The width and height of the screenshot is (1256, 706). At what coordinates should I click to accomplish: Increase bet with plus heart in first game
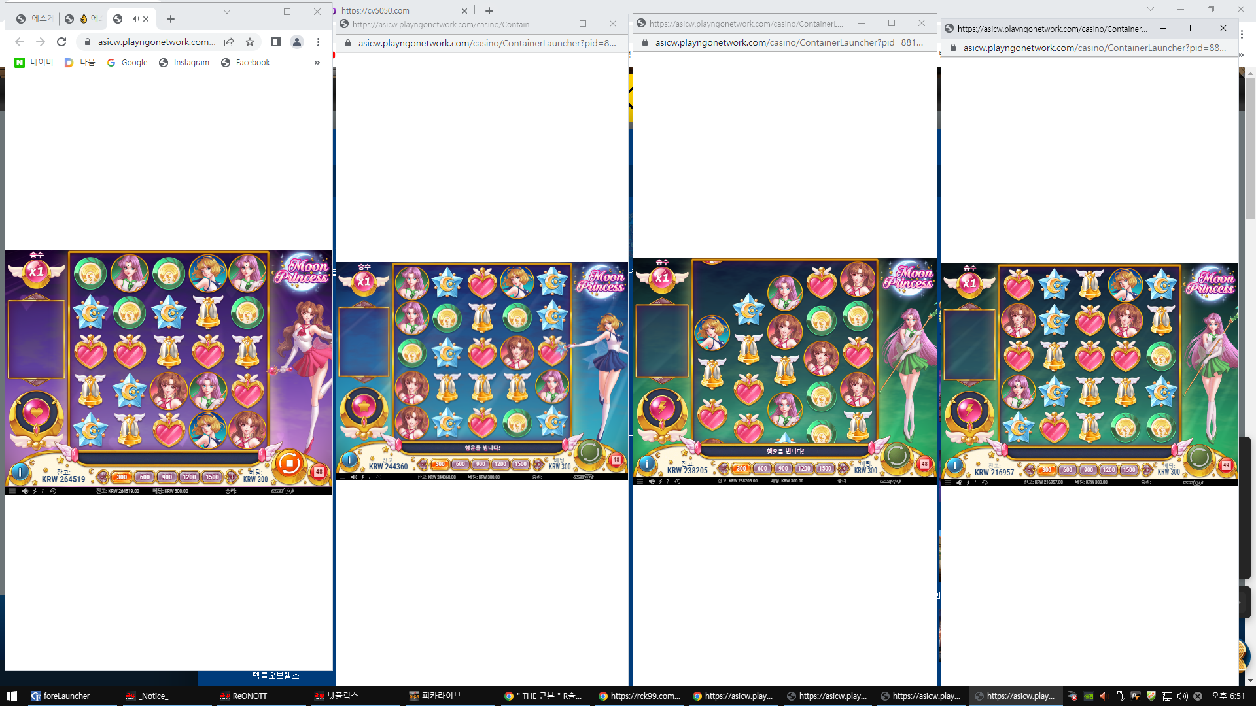click(x=232, y=477)
